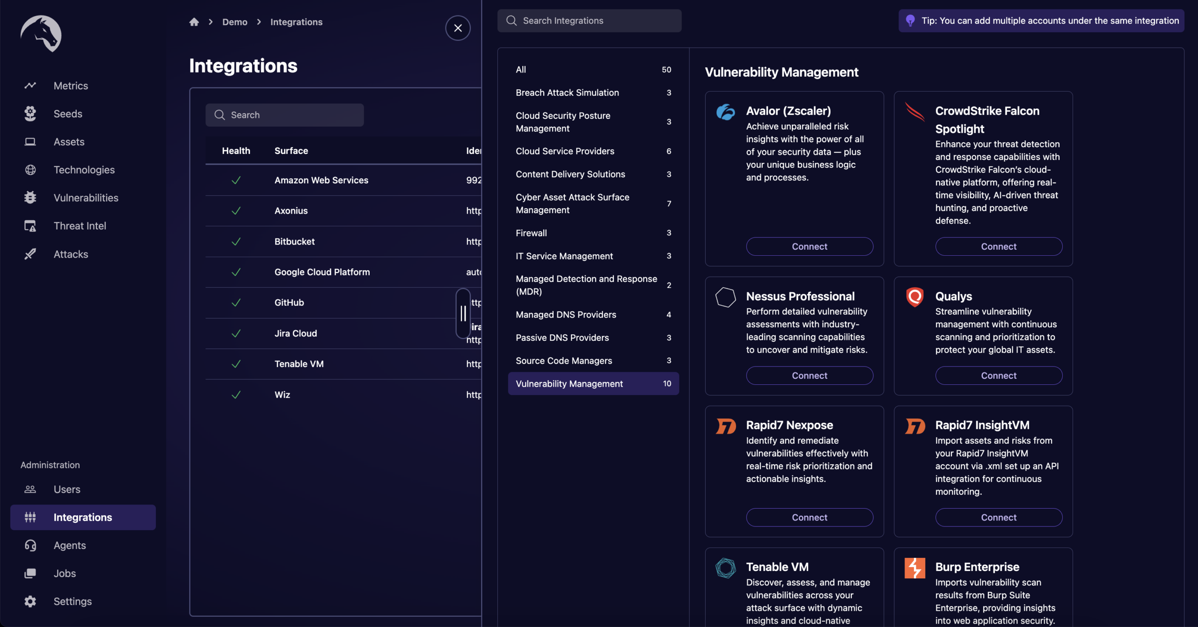Select Vulnerability Management category
Screen dimensions: 1198x627
[x=593, y=383]
